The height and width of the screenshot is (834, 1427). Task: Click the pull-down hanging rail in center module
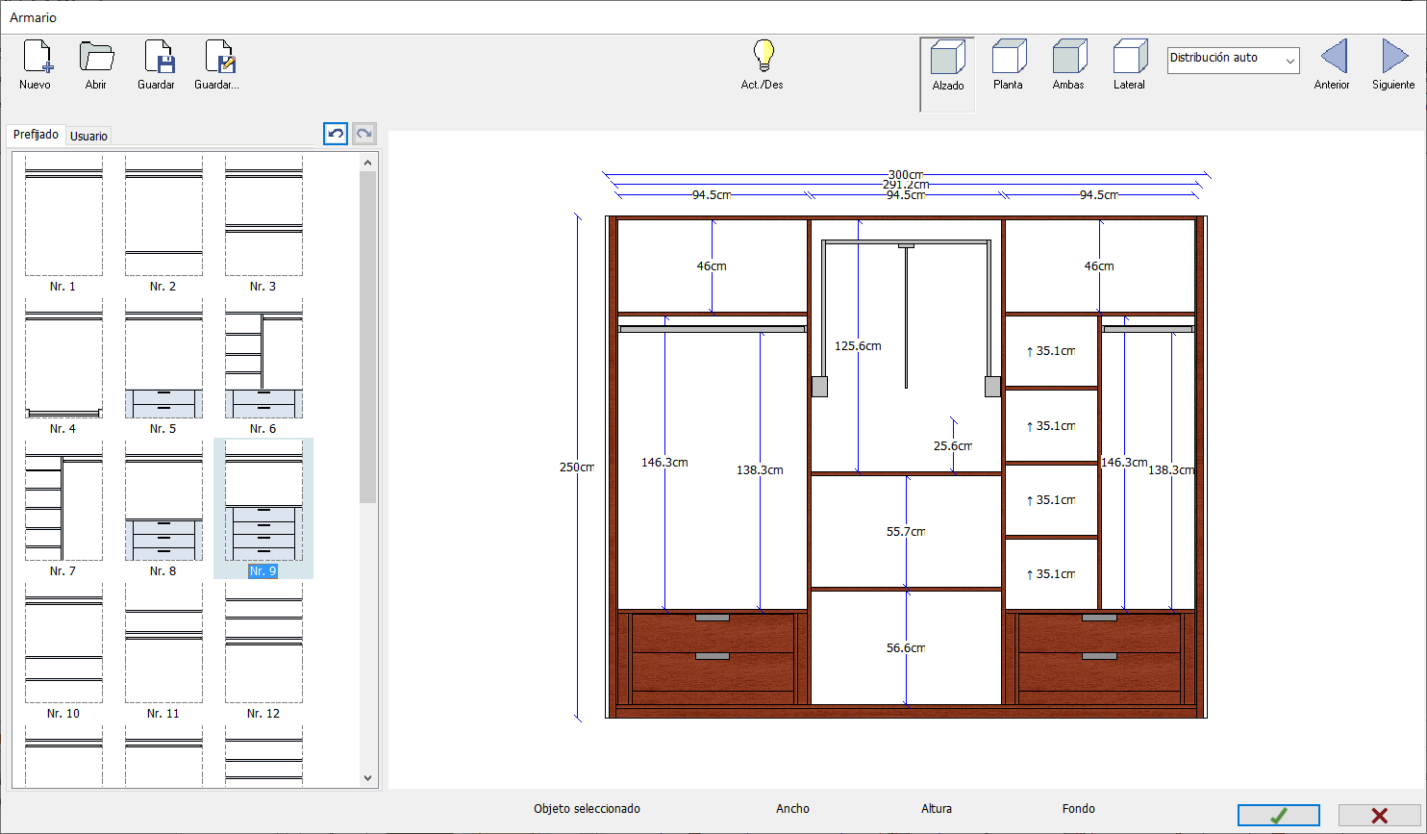906,317
